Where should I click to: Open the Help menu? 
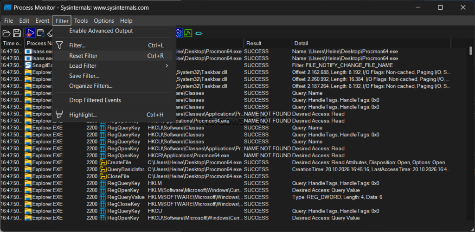(126, 20)
